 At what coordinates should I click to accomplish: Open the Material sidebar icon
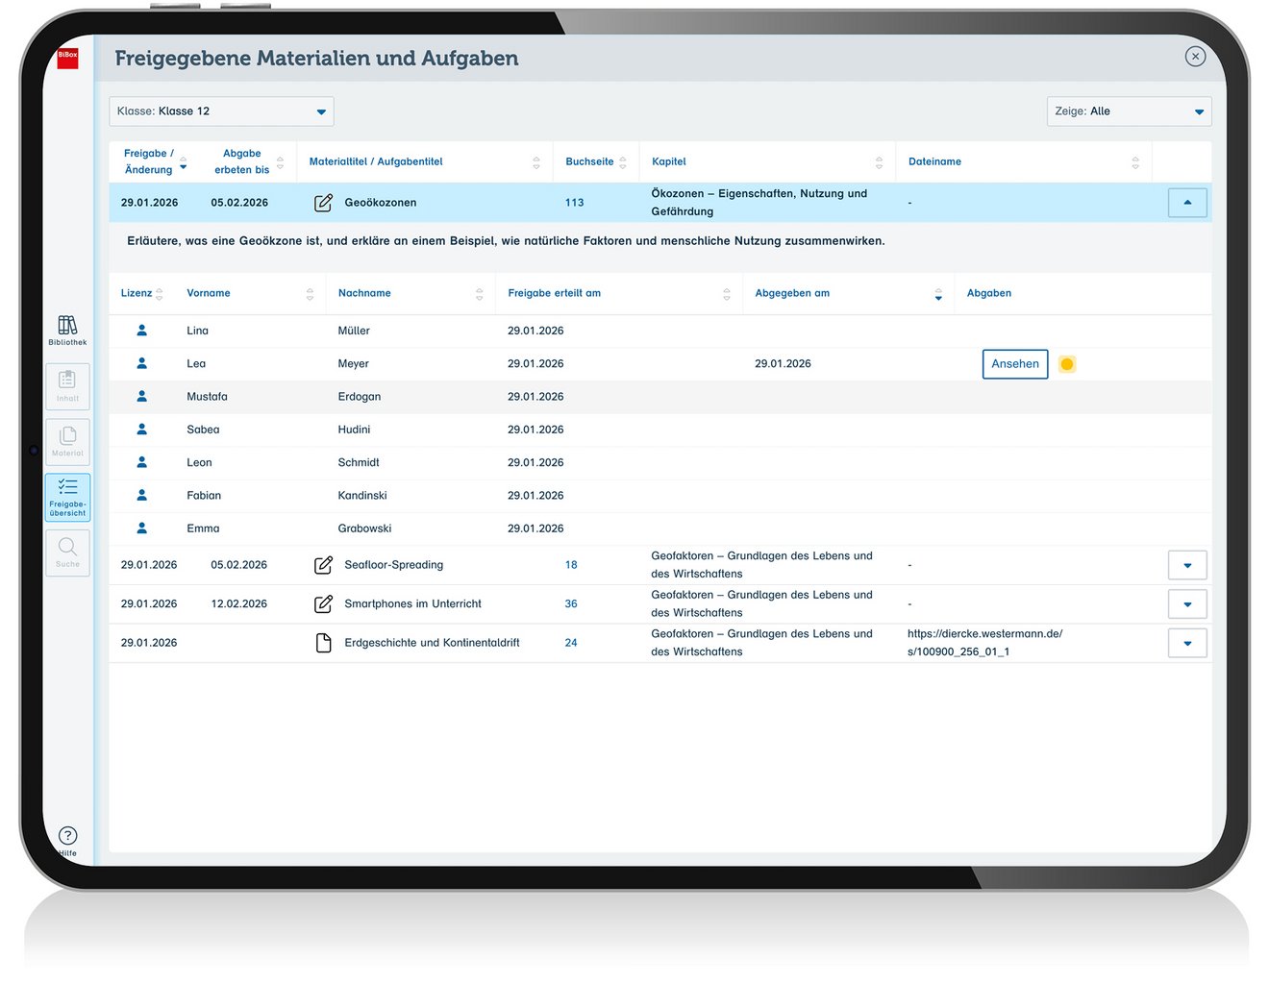point(67,442)
